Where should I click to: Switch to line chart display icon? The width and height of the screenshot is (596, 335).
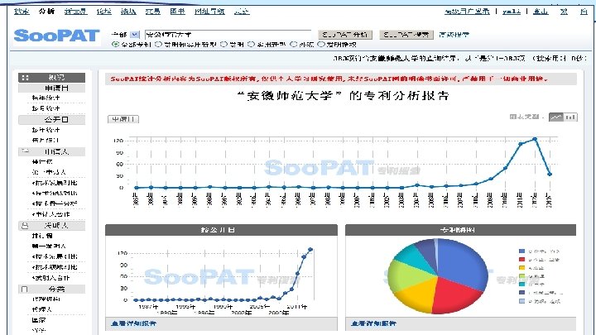click(556, 117)
